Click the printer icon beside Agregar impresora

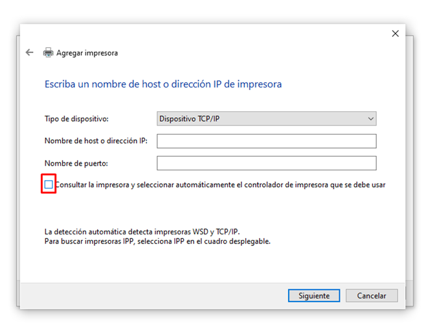tap(48, 53)
